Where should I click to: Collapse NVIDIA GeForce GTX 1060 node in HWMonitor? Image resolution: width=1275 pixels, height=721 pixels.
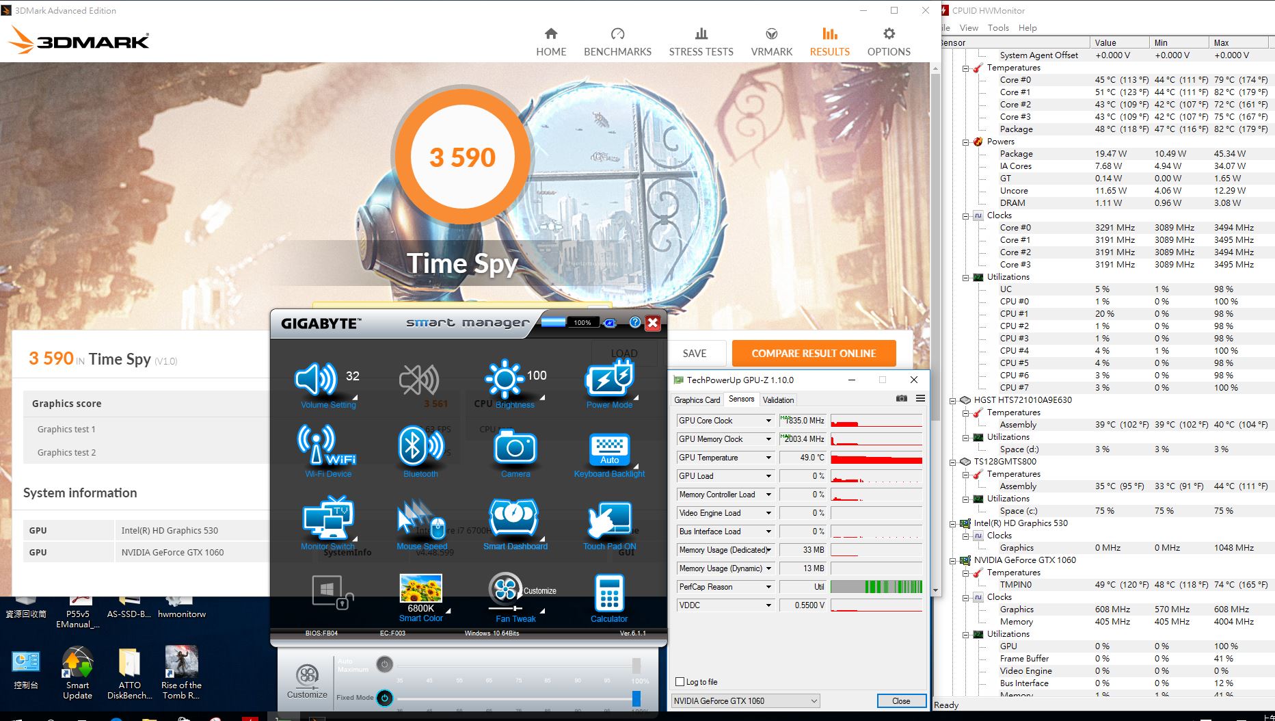point(953,560)
